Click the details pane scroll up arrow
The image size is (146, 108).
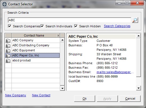138,36
